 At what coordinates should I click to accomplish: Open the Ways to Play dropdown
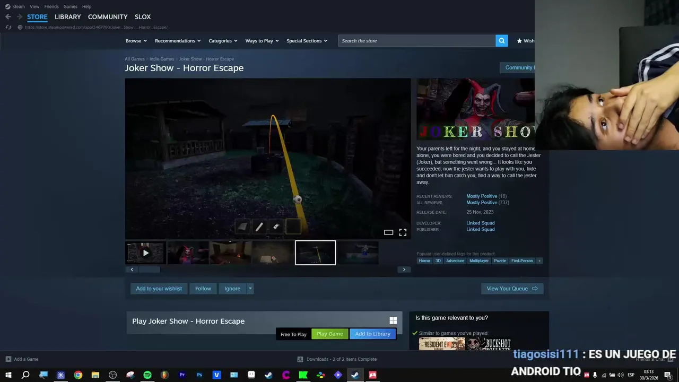coord(262,41)
